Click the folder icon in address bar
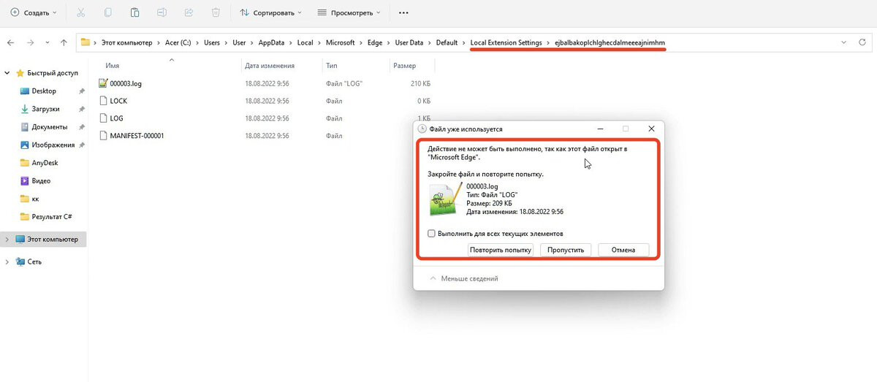Image resolution: width=877 pixels, height=382 pixels. [86, 42]
